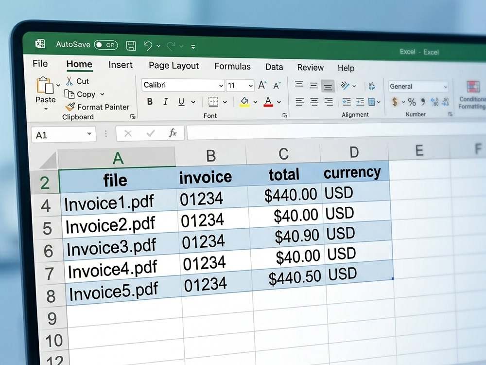Click the A1 Name Box field
The width and height of the screenshot is (486, 365).
(x=64, y=135)
